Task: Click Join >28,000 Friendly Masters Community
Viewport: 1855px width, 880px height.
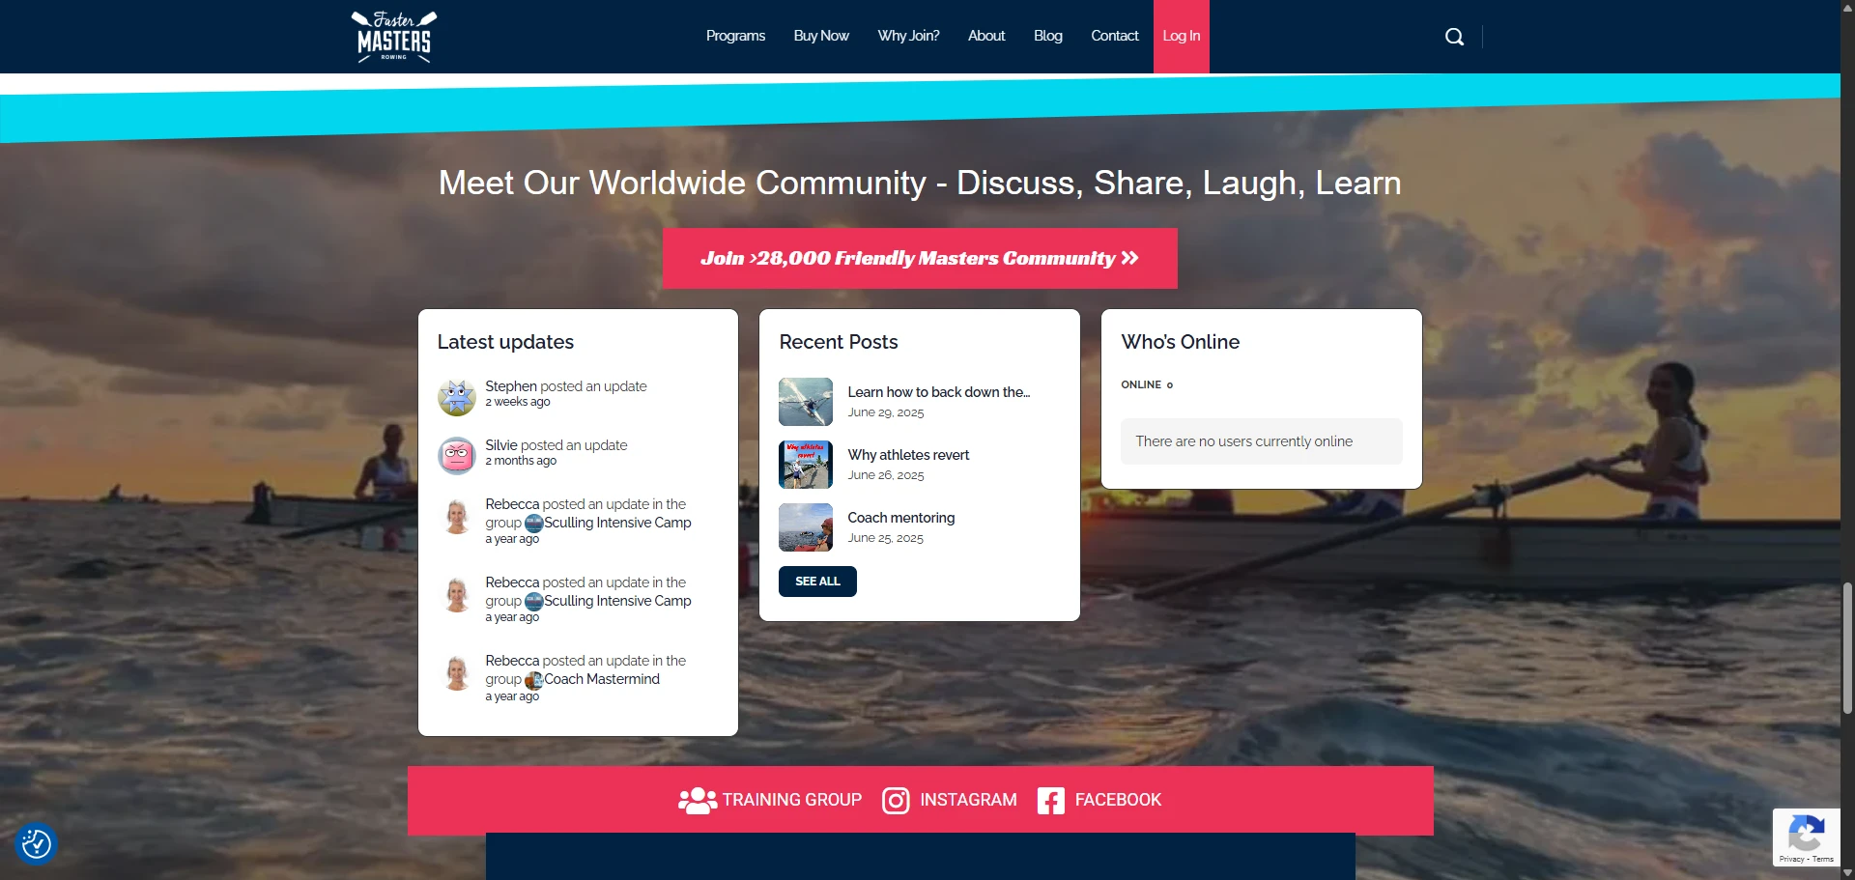Action: click(919, 258)
